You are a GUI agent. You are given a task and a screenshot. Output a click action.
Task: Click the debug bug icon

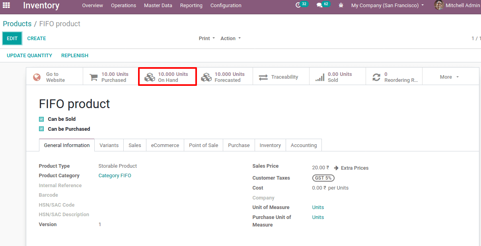341,6
